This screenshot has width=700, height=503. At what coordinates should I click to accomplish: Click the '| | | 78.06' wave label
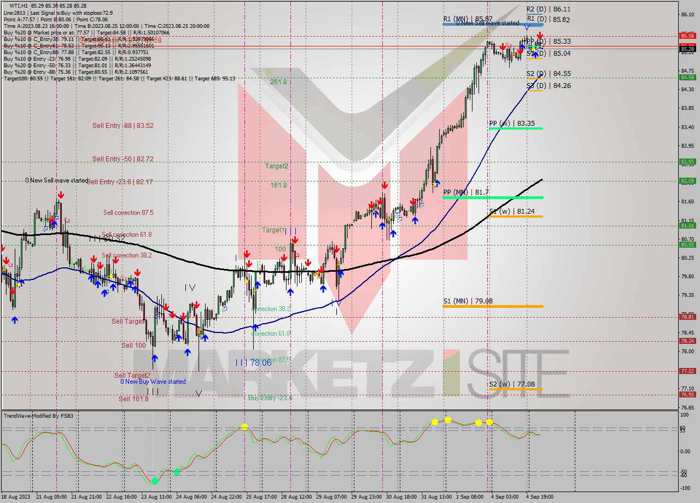click(254, 362)
